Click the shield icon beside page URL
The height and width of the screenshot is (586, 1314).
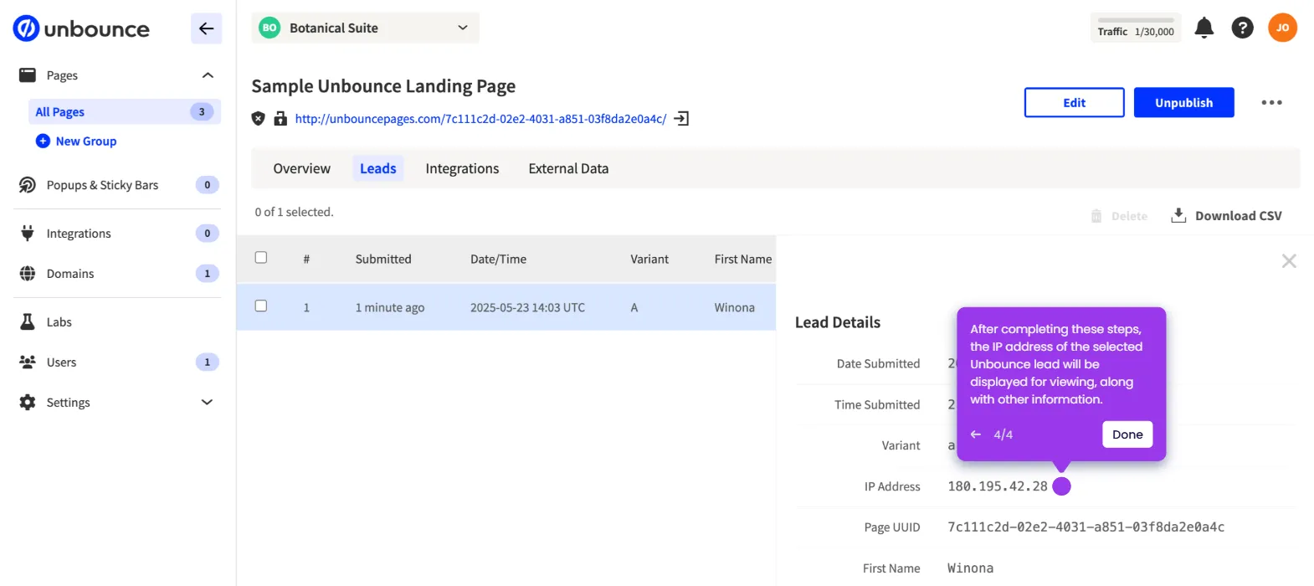tap(259, 119)
